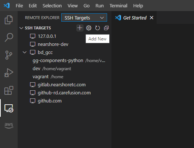Open the Help menu
194x148 pixels.
tap(138, 6)
